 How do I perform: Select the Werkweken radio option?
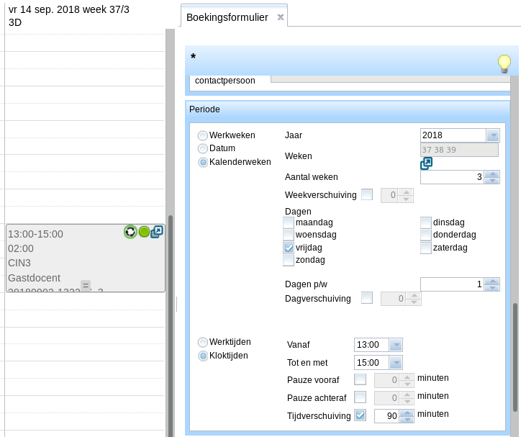pos(202,135)
